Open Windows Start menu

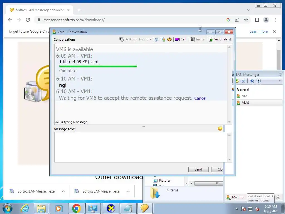click(7, 208)
